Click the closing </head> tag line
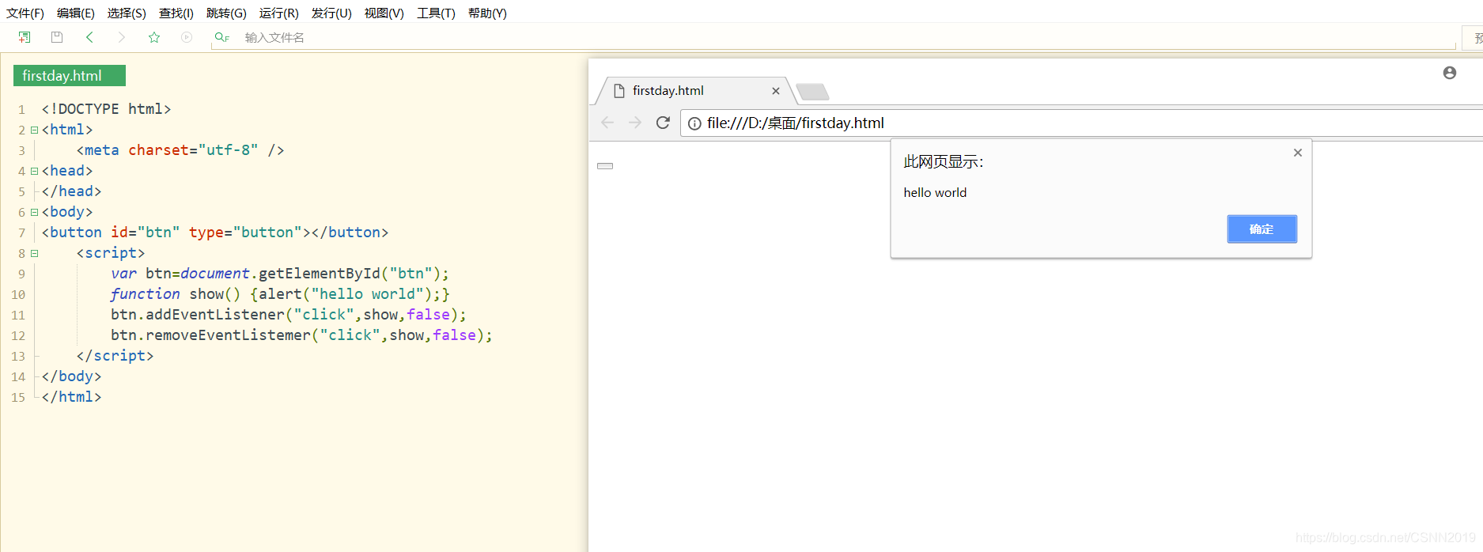 tap(71, 191)
